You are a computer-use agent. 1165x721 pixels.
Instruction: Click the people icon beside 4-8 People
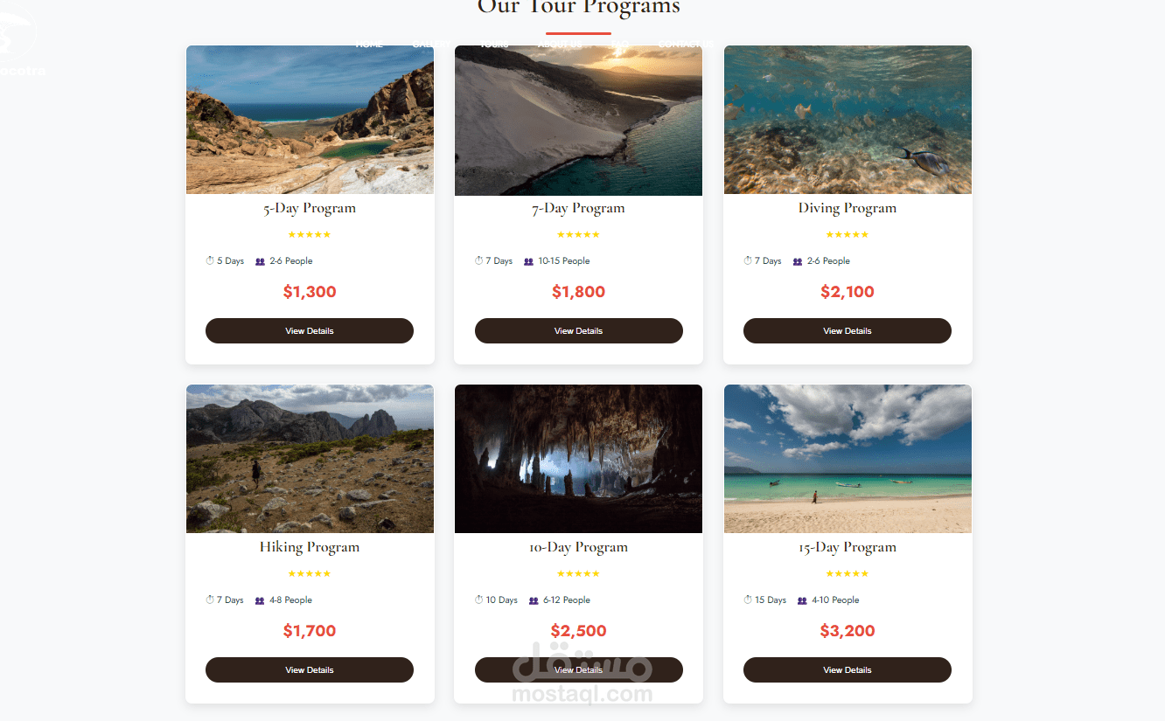click(x=260, y=600)
